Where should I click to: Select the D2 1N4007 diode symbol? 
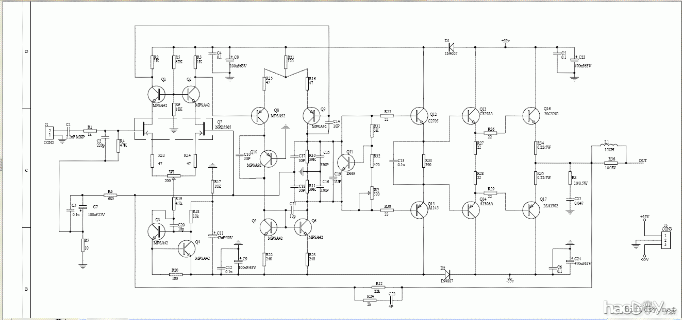[x=448, y=274]
